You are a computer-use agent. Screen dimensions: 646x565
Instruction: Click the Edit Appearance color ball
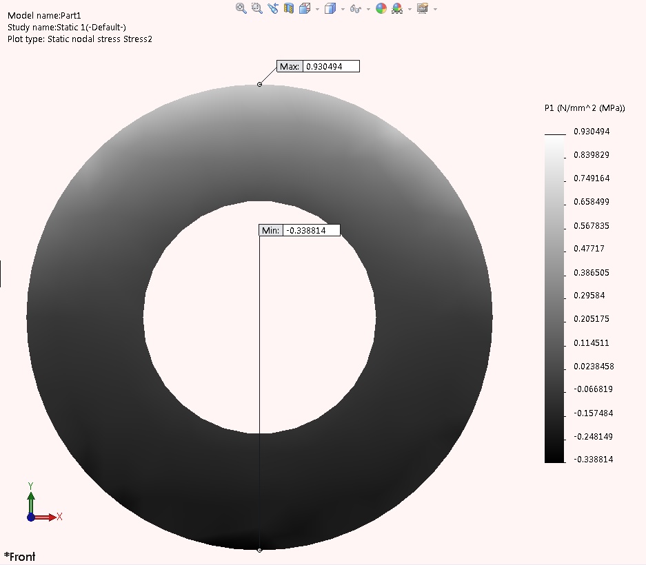coord(381,8)
